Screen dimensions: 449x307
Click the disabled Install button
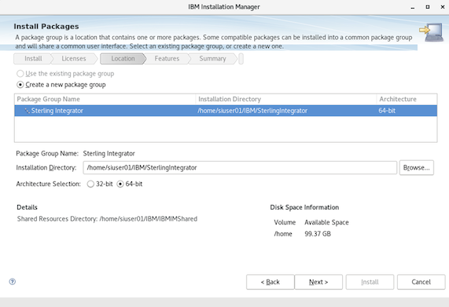coord(370,282)
